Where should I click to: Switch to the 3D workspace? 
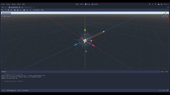coord(82,4)
